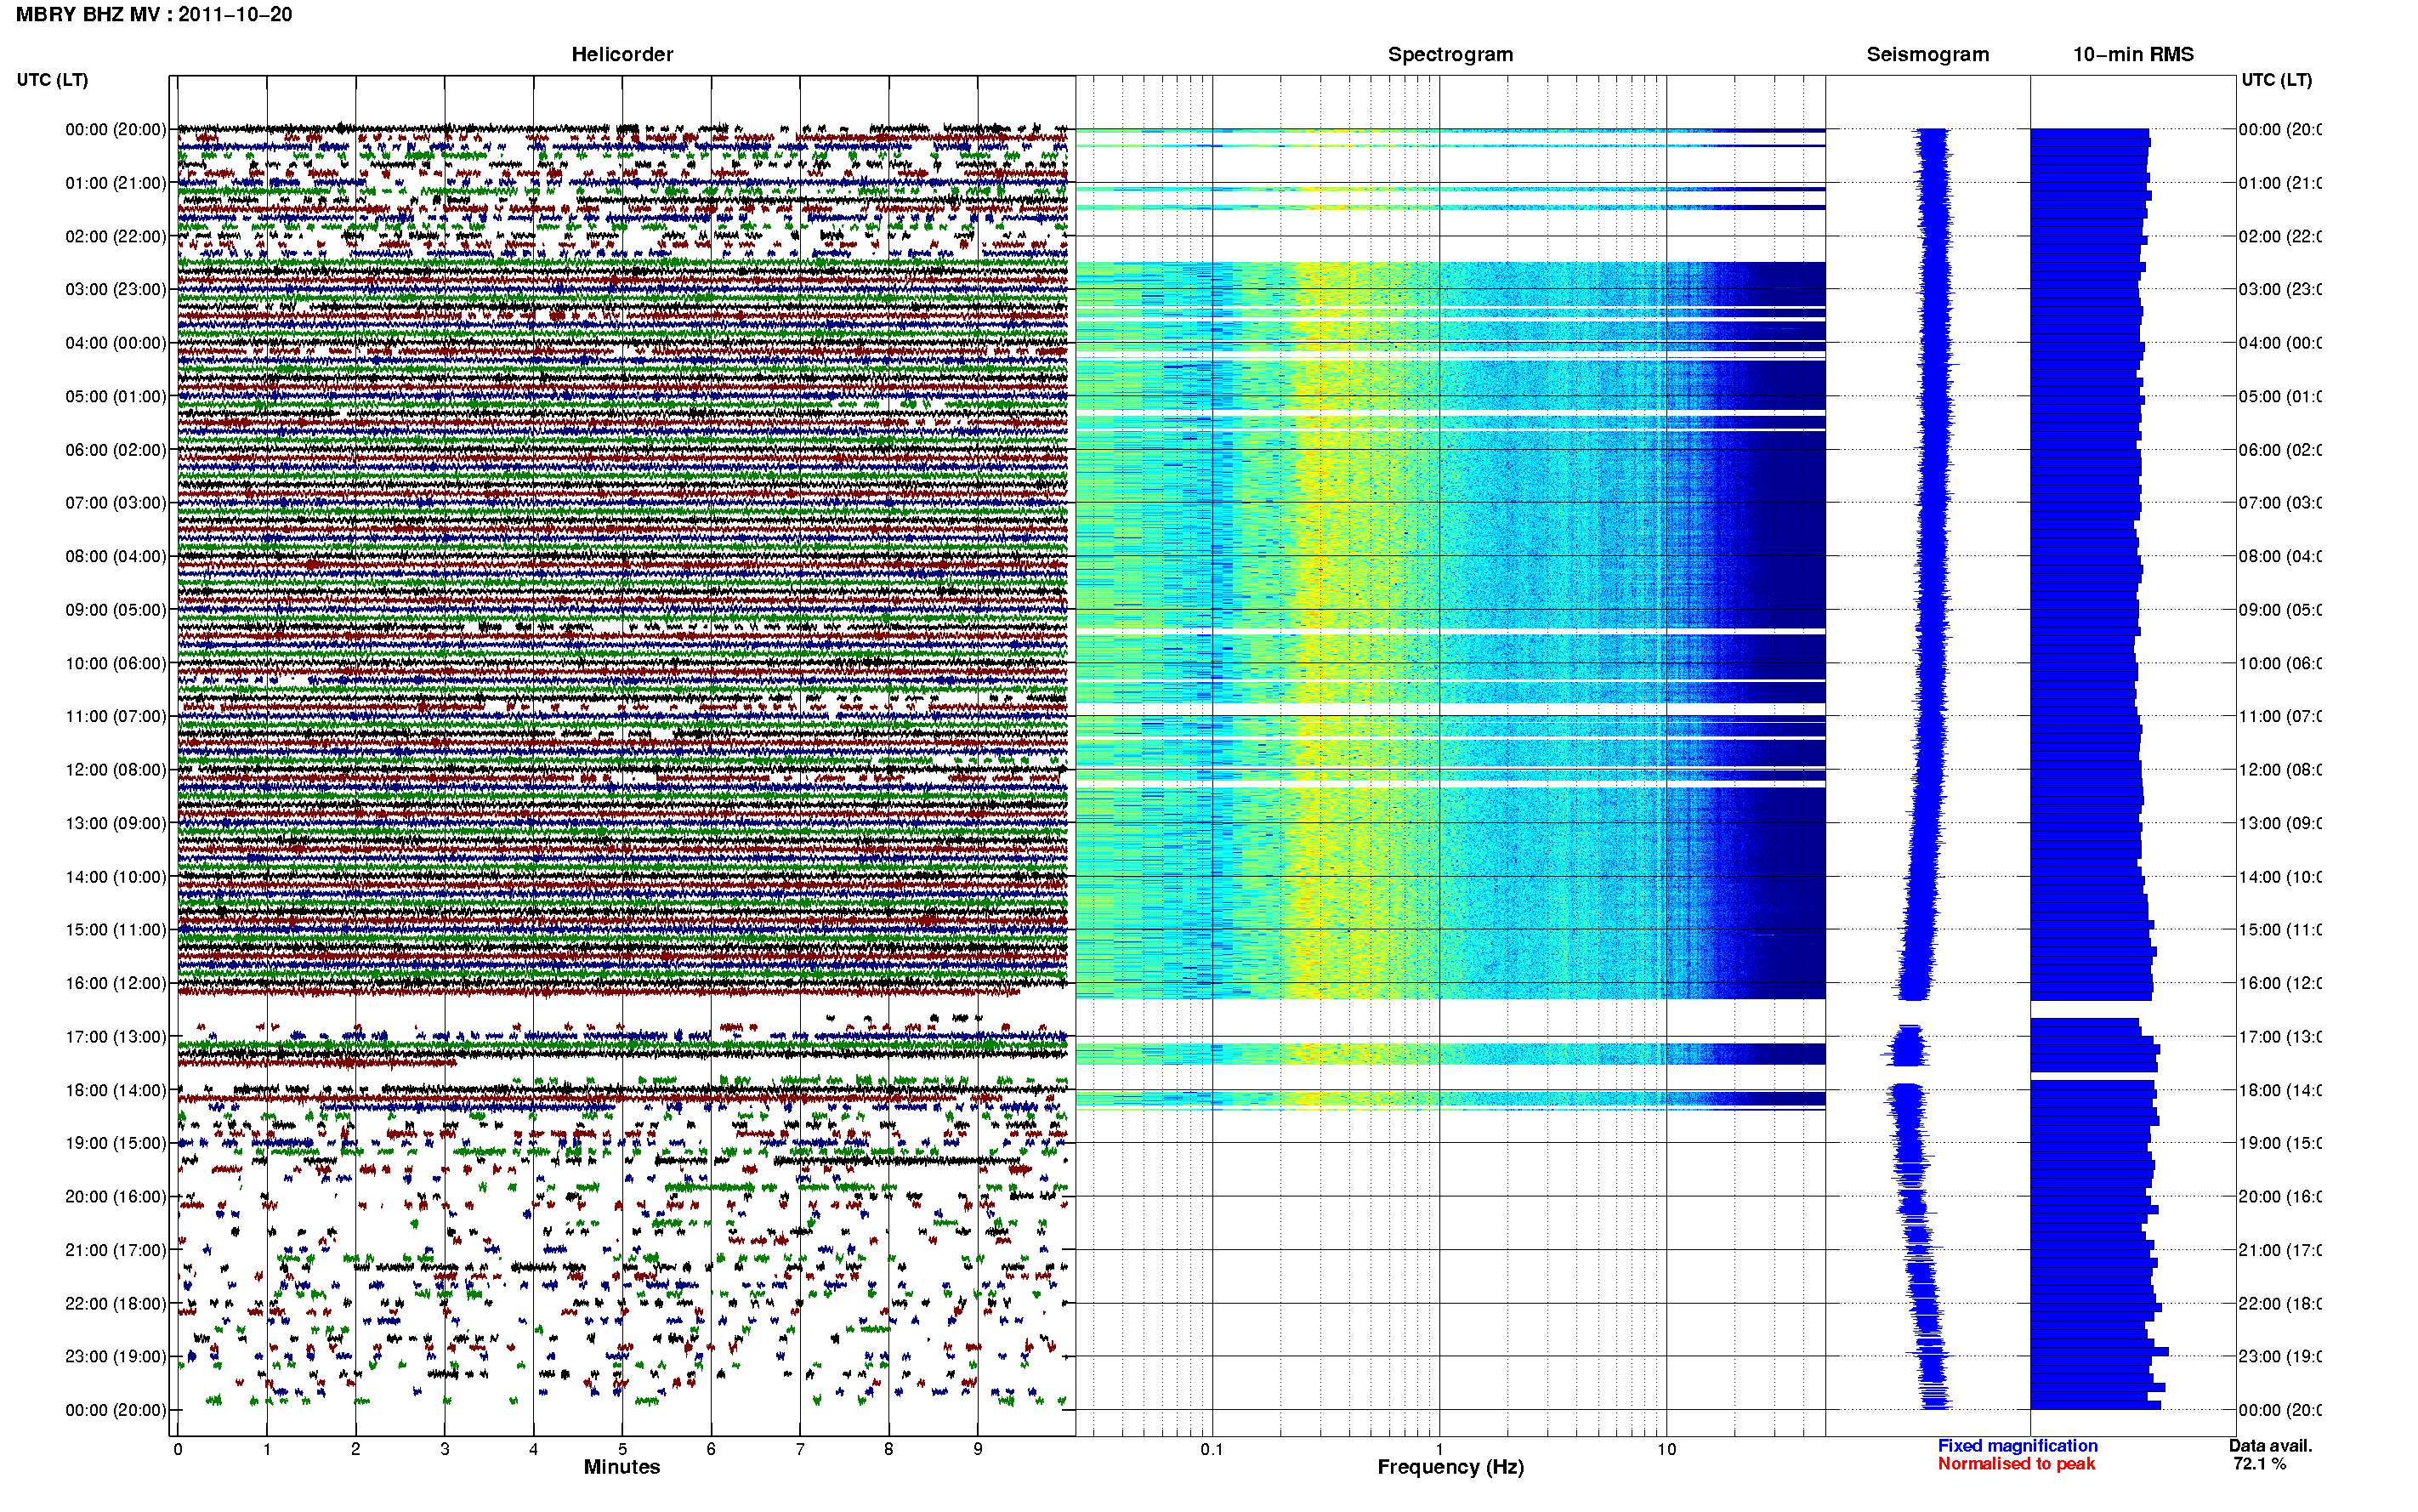
Task: Click the "12:00 (08:00)" helicorder time label
Action: click(116, 770)
